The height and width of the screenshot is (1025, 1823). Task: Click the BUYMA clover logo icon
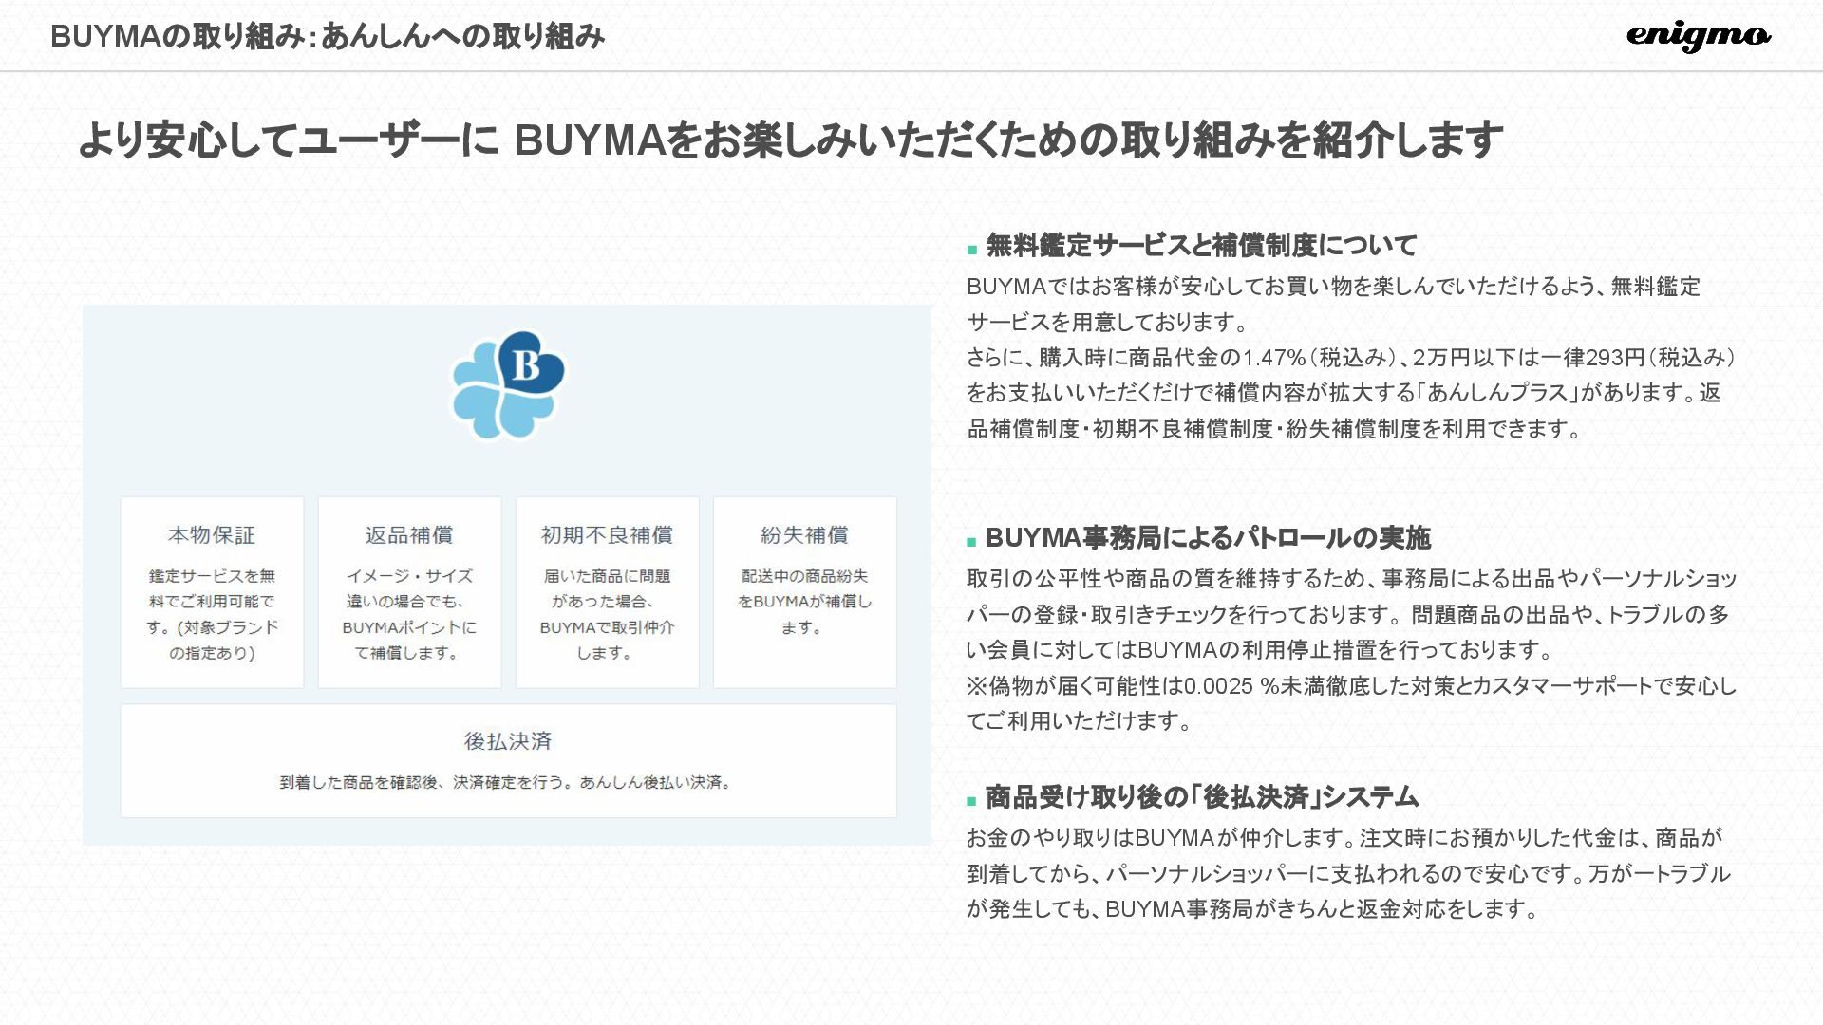[508, 384]
